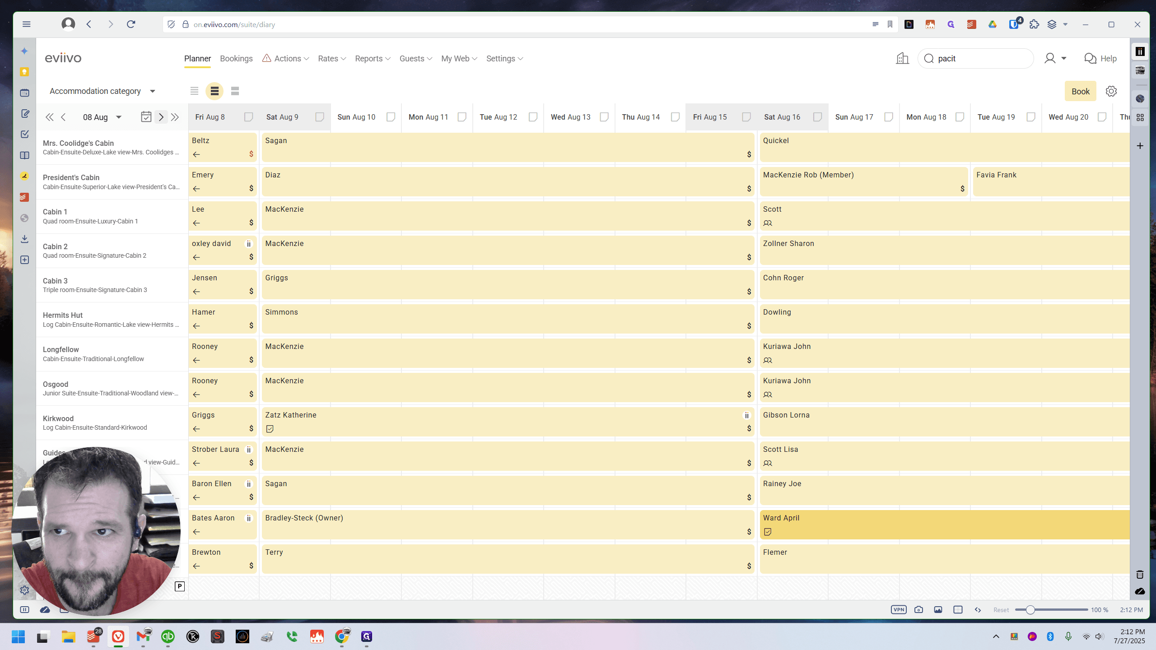Open the Settings menu
1156x650 pixels.
504,59
